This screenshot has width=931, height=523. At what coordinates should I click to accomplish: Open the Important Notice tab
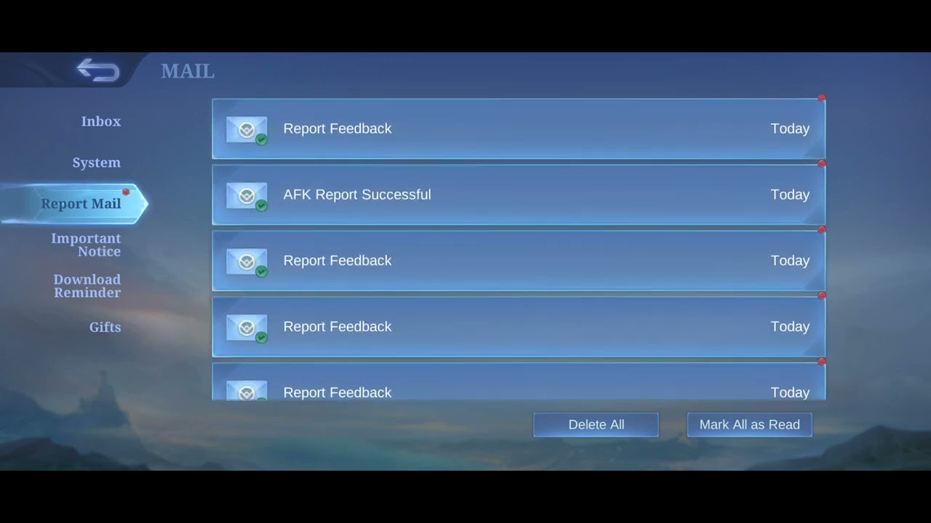click(x=86, y=245)
